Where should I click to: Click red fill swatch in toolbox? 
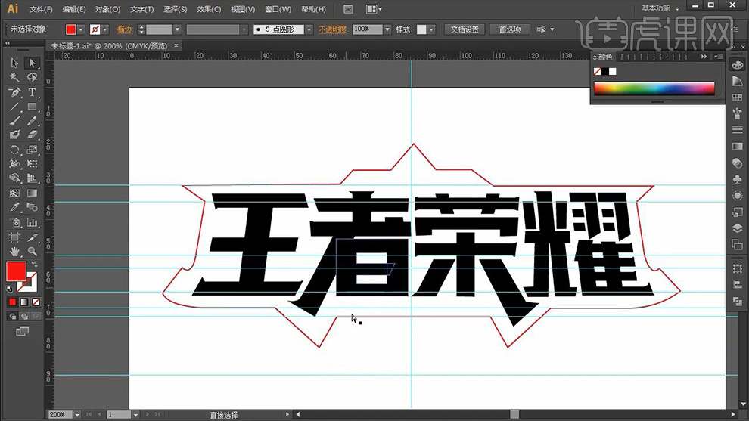pyautogui.click(x=16, y=271)
